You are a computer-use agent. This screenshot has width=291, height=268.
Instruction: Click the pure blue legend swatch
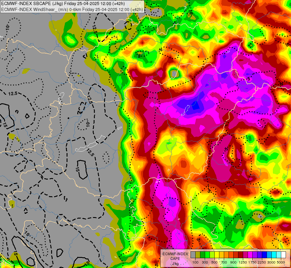pyautogui.click(x=264, y=255)
